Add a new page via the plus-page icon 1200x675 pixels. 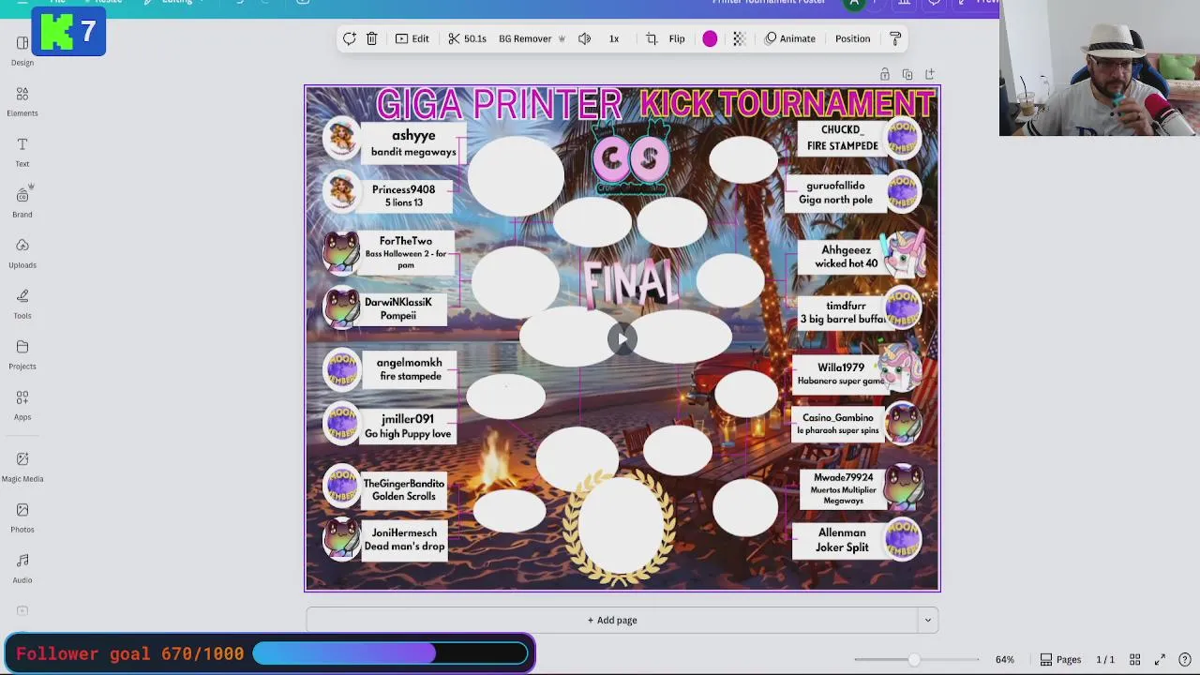929,74
